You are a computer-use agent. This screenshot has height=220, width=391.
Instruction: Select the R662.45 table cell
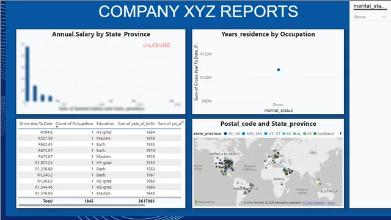[45, 144]
